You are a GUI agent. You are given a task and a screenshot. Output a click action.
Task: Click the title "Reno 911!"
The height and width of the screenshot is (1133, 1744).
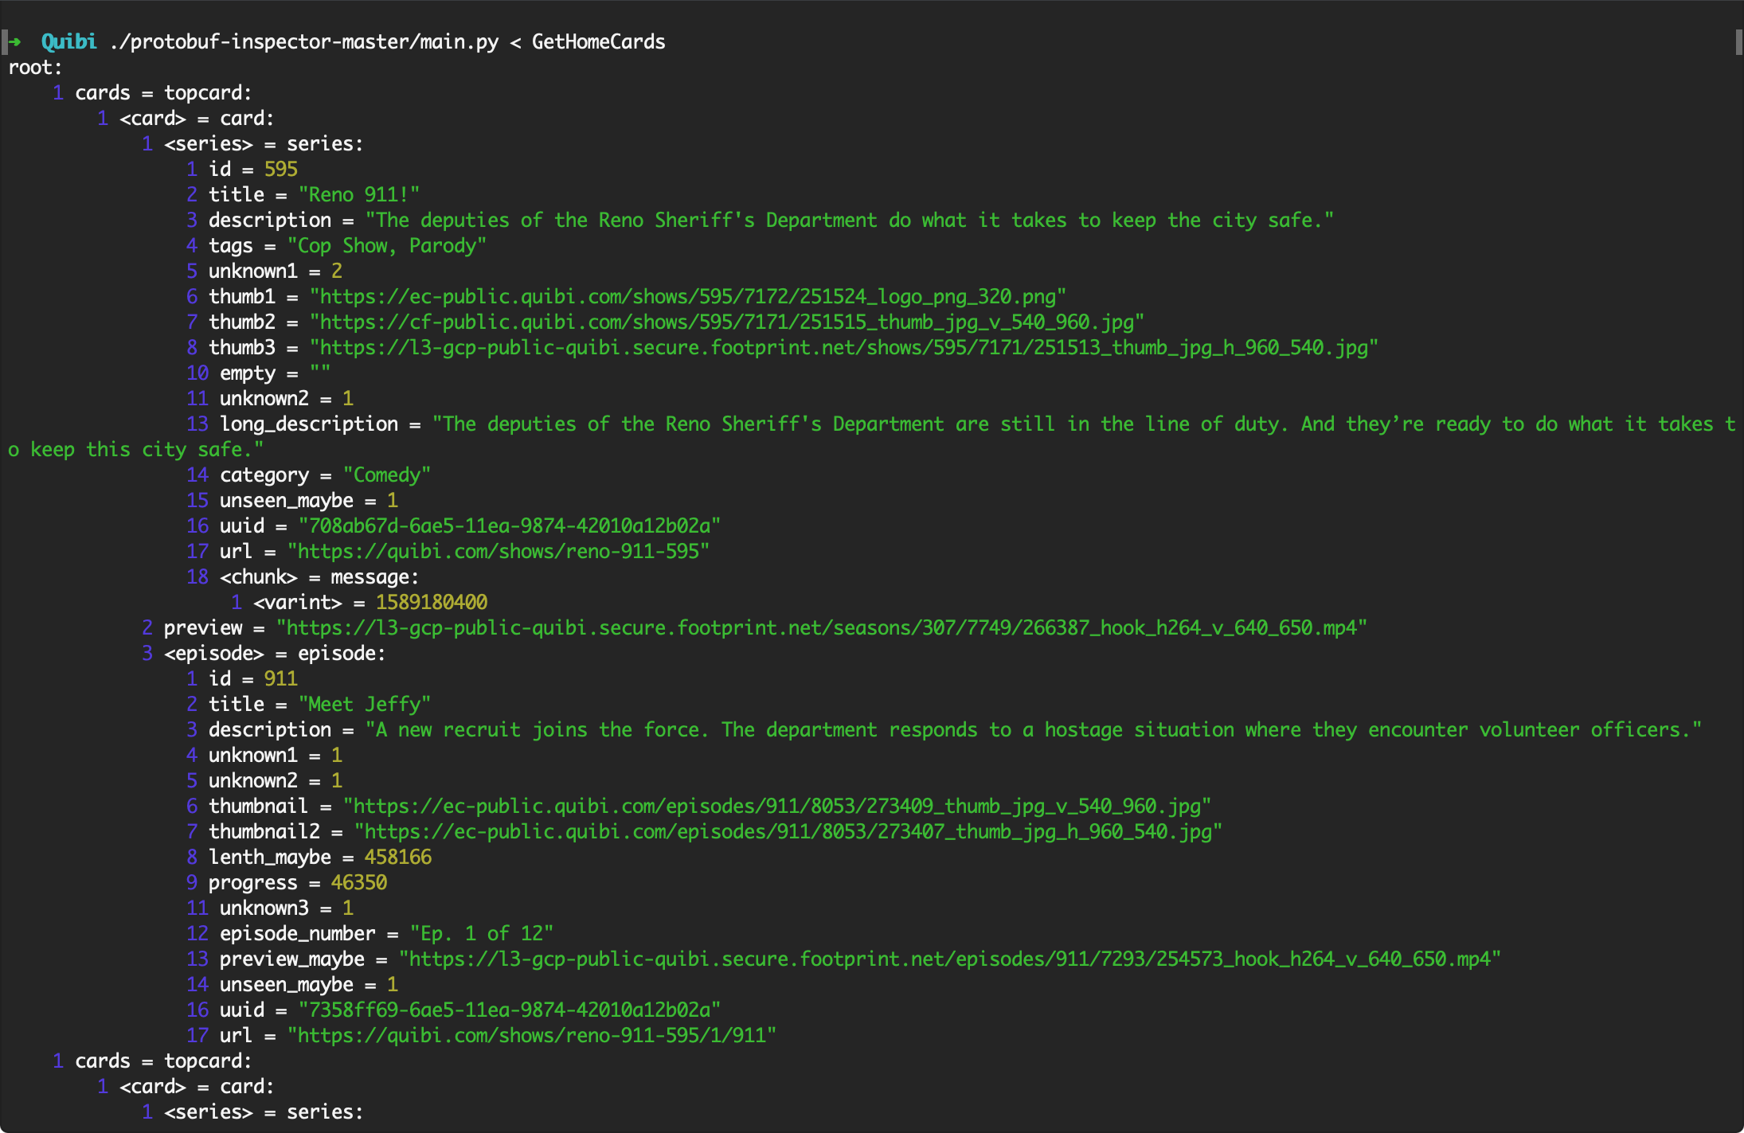[359, 194]
